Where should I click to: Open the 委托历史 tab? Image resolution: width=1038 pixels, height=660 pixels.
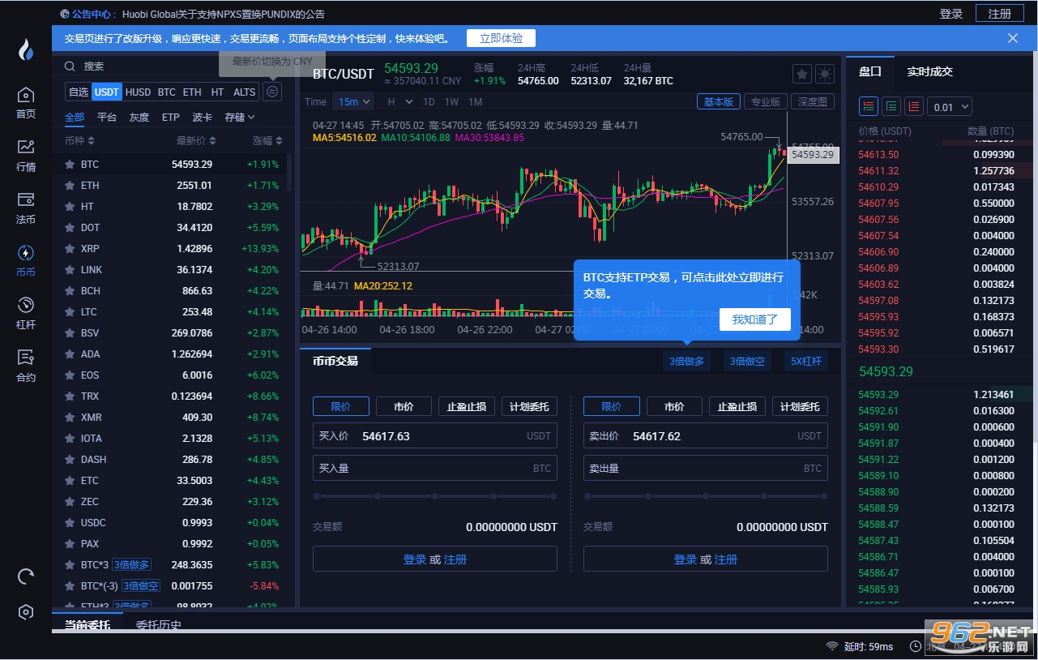point(158,625)
